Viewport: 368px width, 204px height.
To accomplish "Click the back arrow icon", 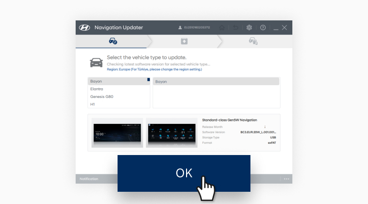I will 236,28.
